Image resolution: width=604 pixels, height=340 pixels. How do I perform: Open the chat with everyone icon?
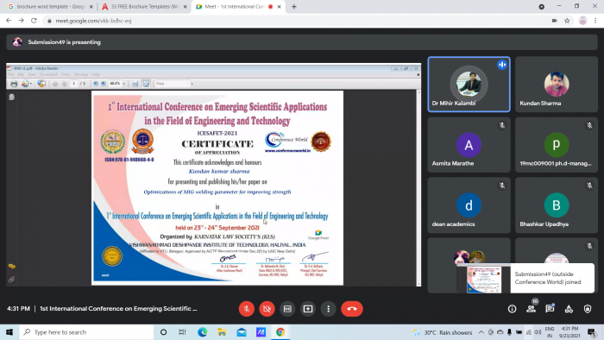pos(550,309)
